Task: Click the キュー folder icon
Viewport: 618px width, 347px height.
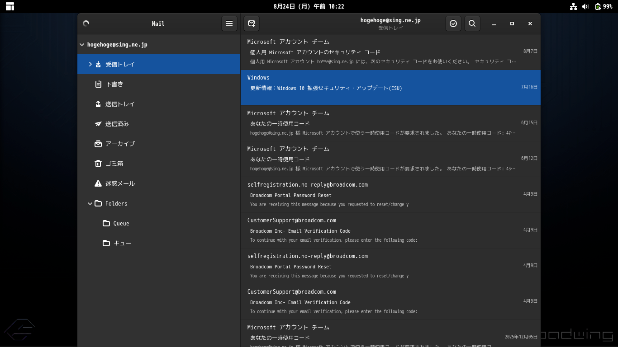Action: coord(106,243)
